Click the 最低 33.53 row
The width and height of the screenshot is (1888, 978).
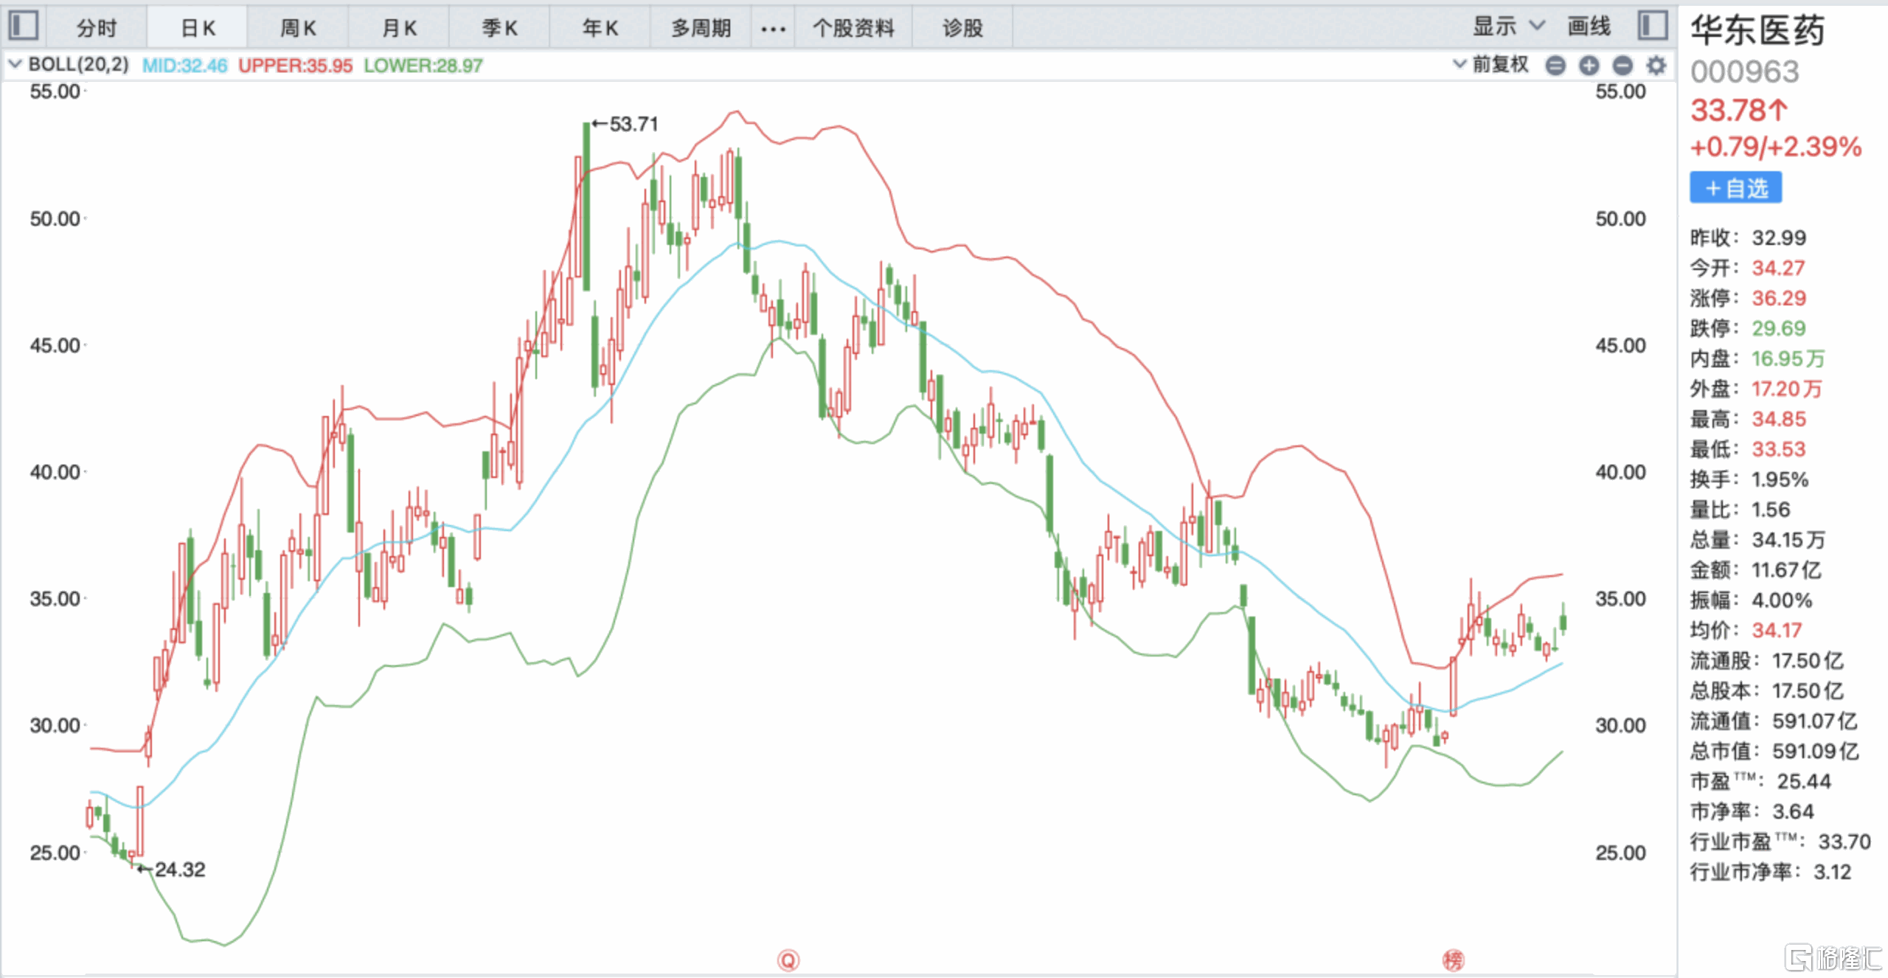1748,449
